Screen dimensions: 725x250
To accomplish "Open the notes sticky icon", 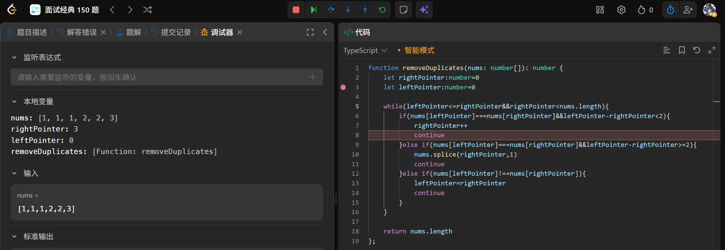I will (403, 10).
